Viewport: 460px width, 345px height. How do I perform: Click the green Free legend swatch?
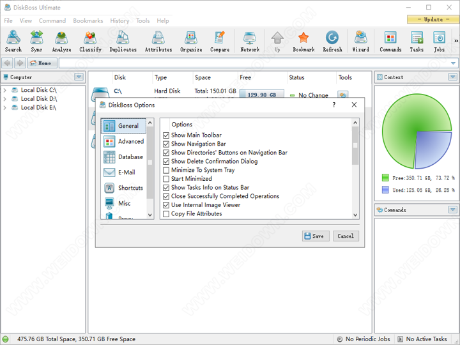385,178
